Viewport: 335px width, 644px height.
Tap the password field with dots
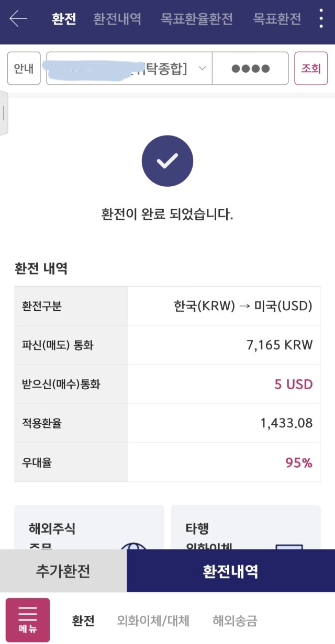[x=250, y=68]
